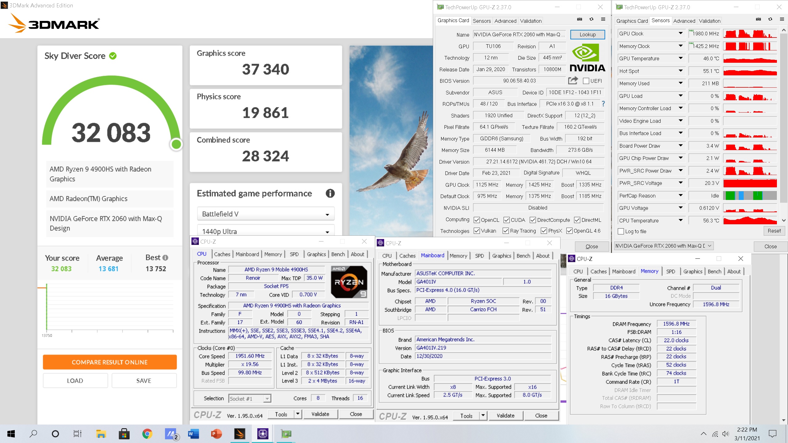Open the notification center icon
This screenshot has width=788, height=443.
[x=773, y=434]
